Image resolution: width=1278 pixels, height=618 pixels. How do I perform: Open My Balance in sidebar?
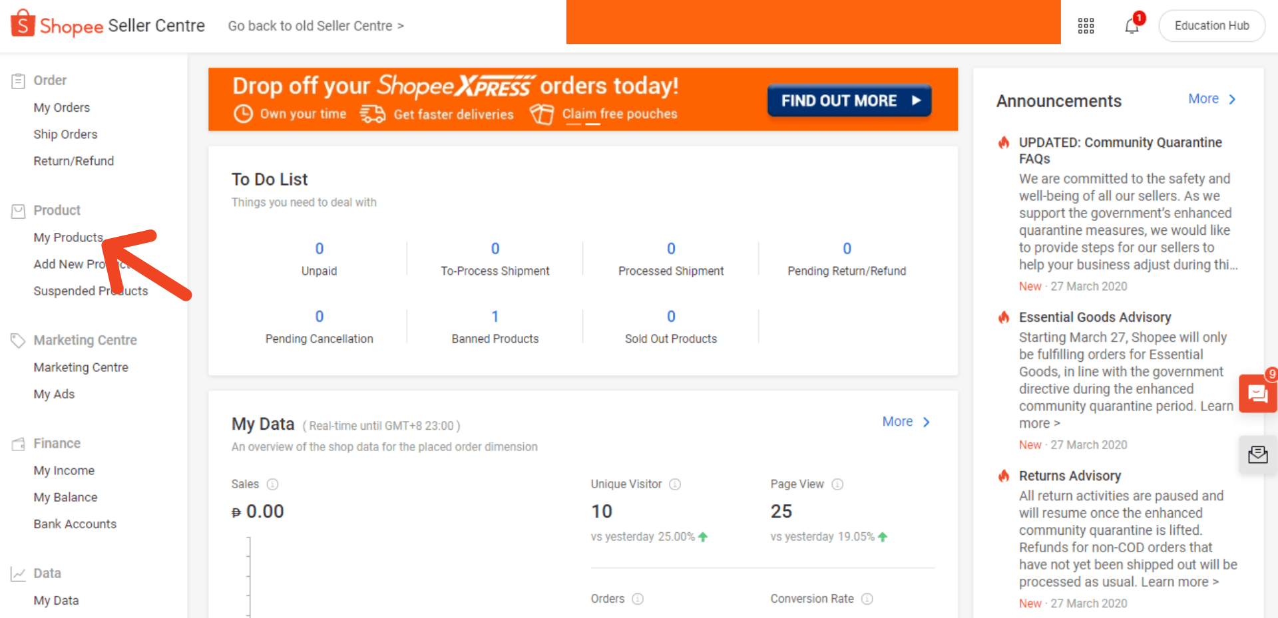click(x=65, y=497)
